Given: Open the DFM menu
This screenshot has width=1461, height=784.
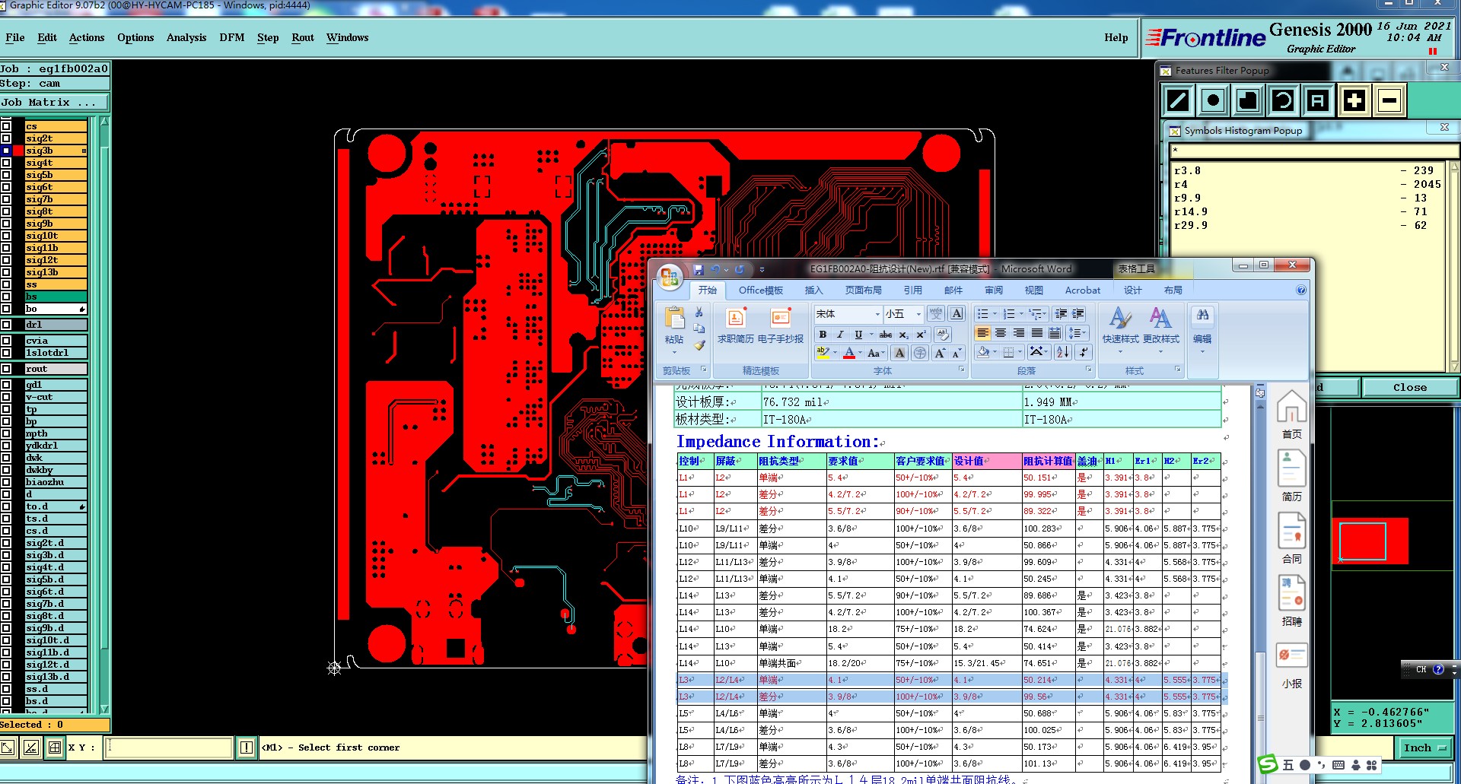Looking at the screenshot, I should coord(231,37).
